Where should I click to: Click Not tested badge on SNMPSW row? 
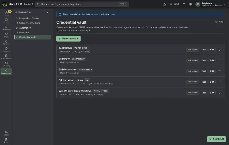(x=193, y=60)
